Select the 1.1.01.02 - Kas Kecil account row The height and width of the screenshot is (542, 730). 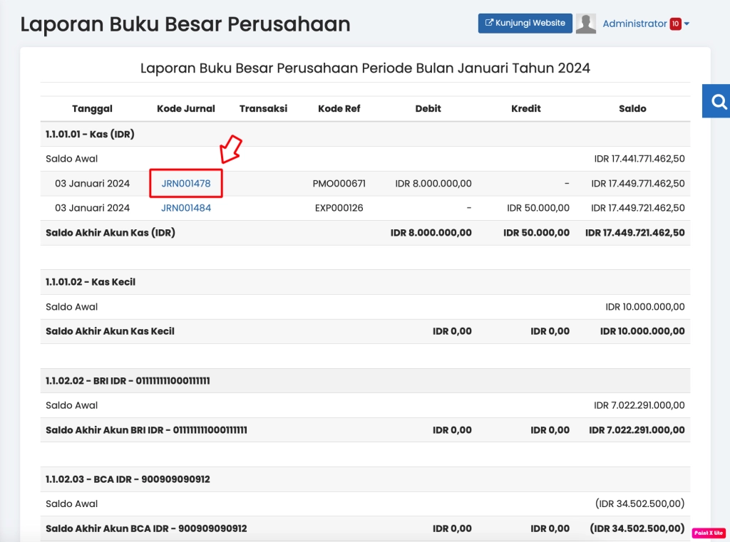(x=91, y=282)
